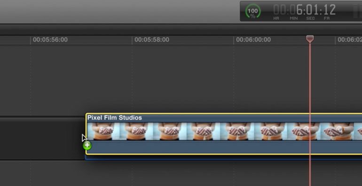
Task: Click the playhead handle on the ruler
Action: [x=310, y=39]
